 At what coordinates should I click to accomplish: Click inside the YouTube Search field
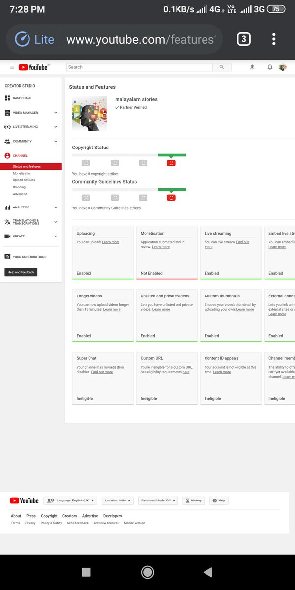(x=140, y=67)
